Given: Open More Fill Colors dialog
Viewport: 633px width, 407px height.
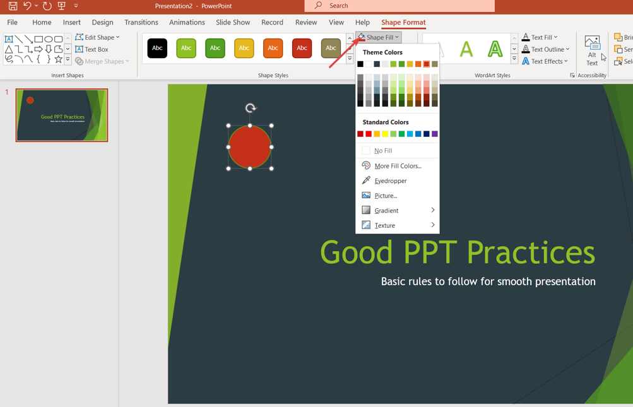Looking at the screenshot, I should pos(397,165).
